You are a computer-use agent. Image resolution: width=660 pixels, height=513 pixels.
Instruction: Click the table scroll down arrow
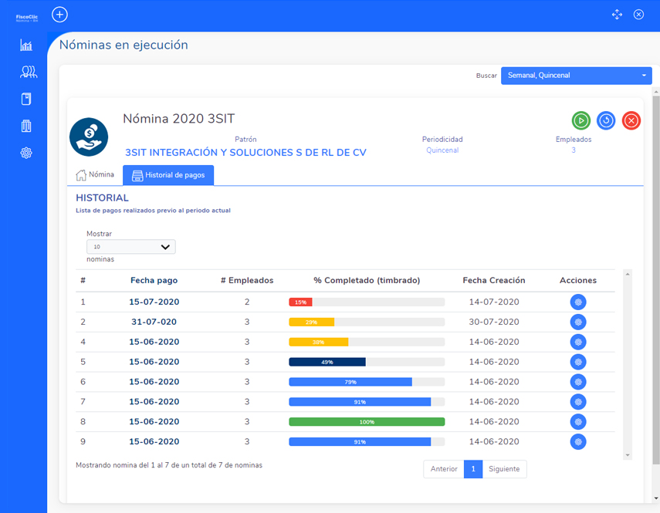(x=628, y=455)
